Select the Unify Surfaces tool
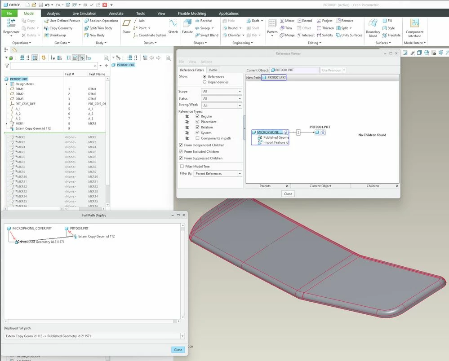 tap(349, 35)
